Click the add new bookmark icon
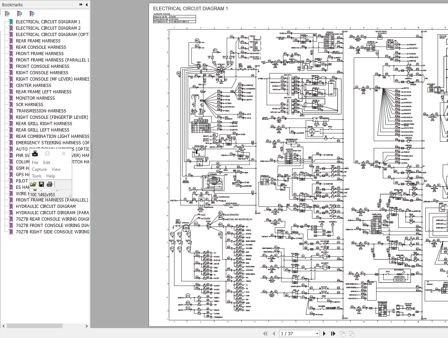 coord(19,14)
